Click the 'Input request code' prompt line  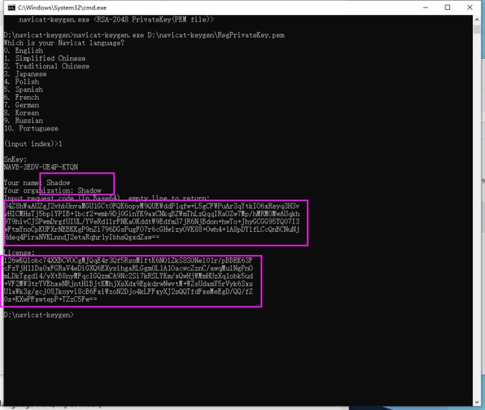coord(107,198)
